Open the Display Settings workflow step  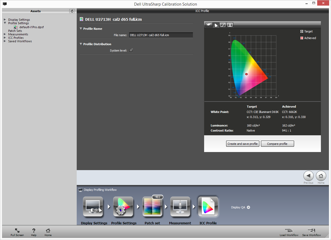tap(93, 207)
